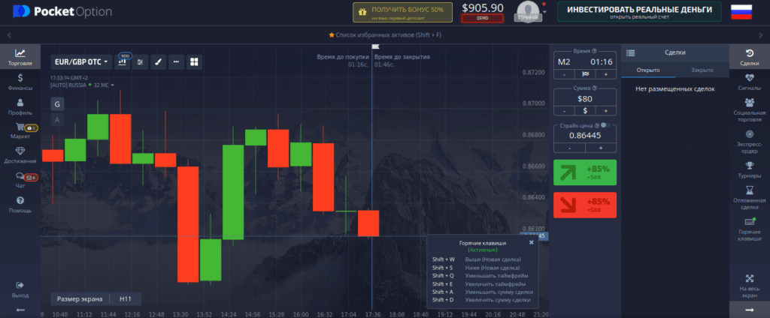Open the multi-chart grid layout icon

click(194, 61)
